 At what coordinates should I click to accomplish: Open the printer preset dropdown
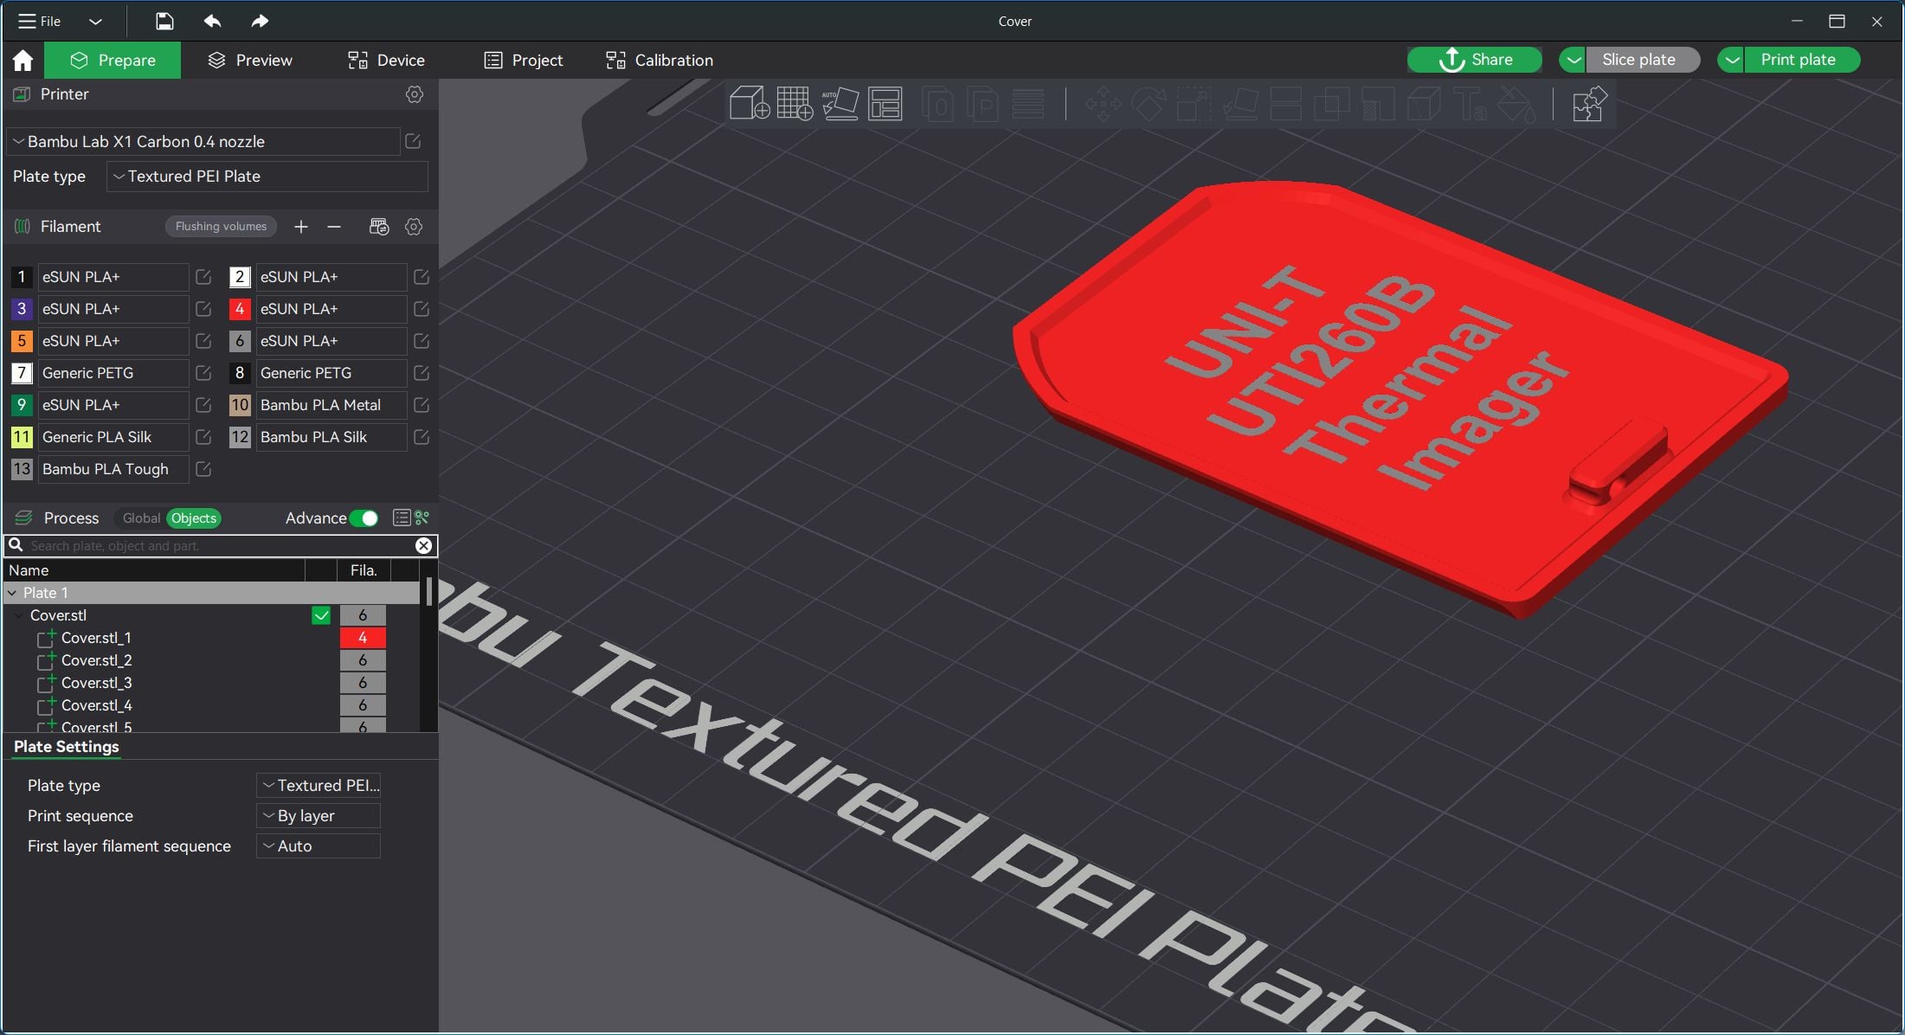203,141
